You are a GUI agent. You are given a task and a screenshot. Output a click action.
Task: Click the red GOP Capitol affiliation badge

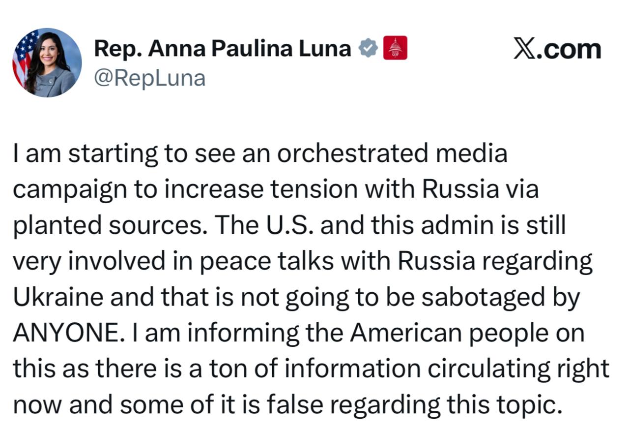click(x=395, y=48)
